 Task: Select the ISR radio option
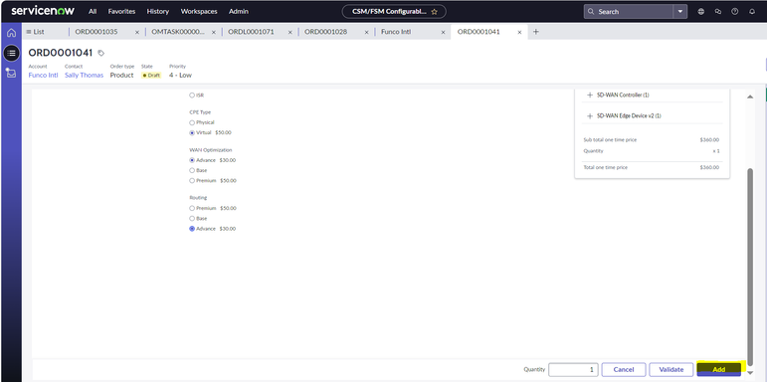(x=192, y=95)
